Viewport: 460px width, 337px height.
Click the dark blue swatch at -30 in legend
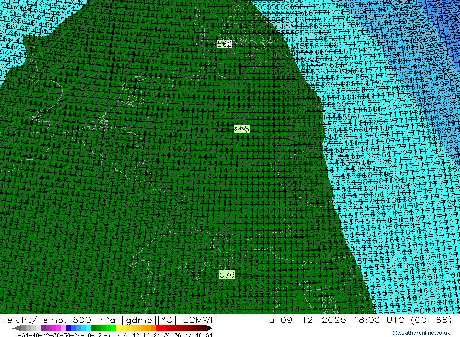click(x=69, y=328)
